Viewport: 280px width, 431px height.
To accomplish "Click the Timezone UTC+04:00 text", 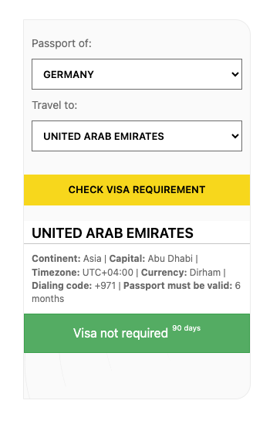I will (83, 273).
